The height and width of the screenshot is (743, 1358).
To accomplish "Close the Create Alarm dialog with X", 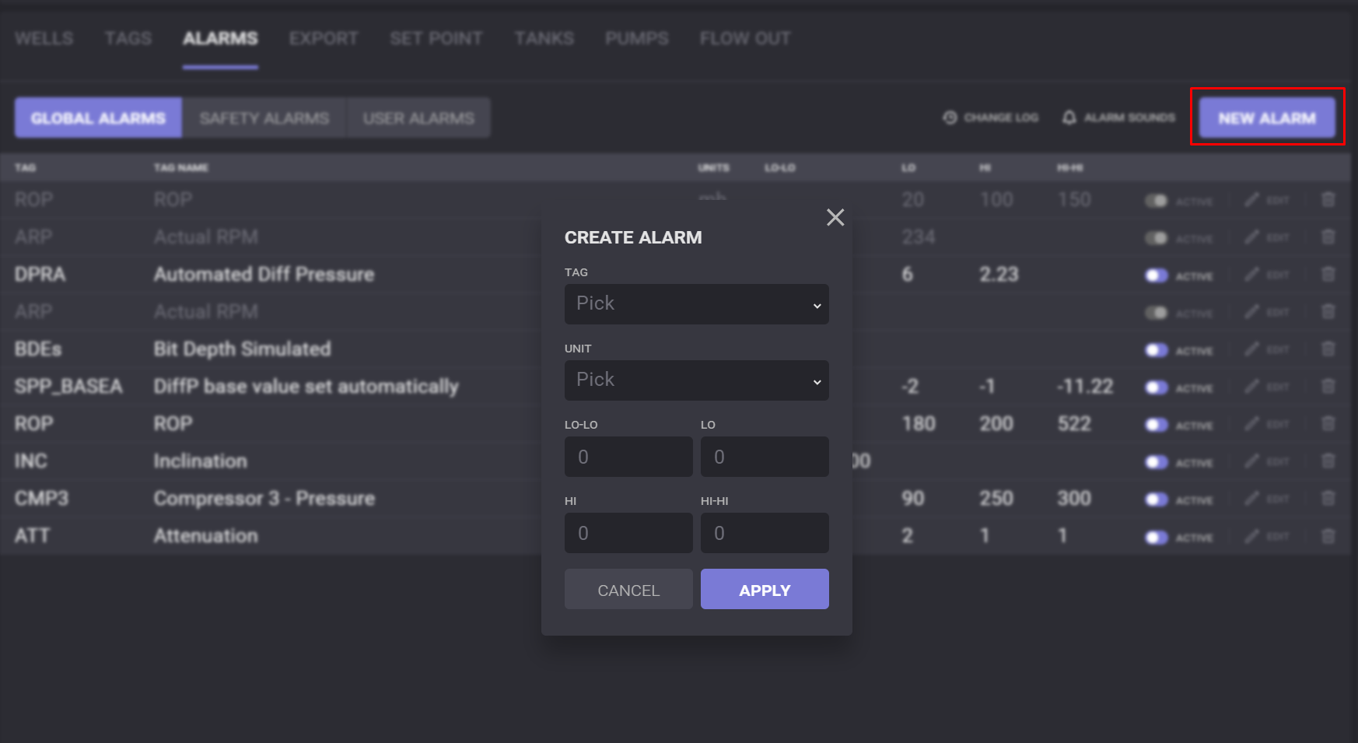I will [835, 217].
